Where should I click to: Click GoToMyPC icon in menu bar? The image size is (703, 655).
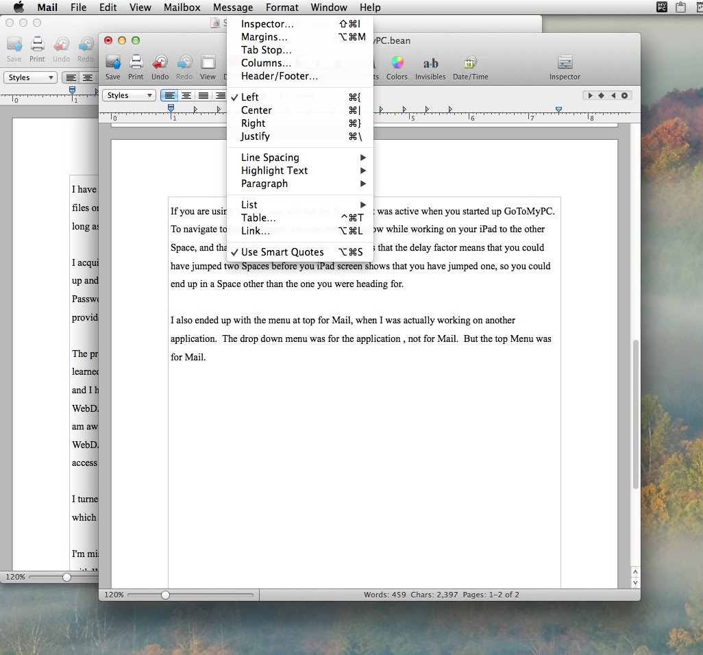[662, 7]
